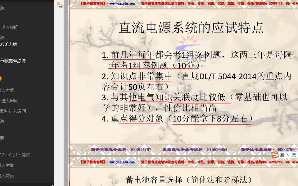Switch input language by clicking 英 indicator

[282, 155]
